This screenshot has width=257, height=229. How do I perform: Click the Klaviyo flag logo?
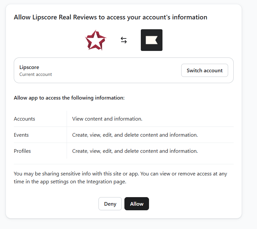point(151,40)
